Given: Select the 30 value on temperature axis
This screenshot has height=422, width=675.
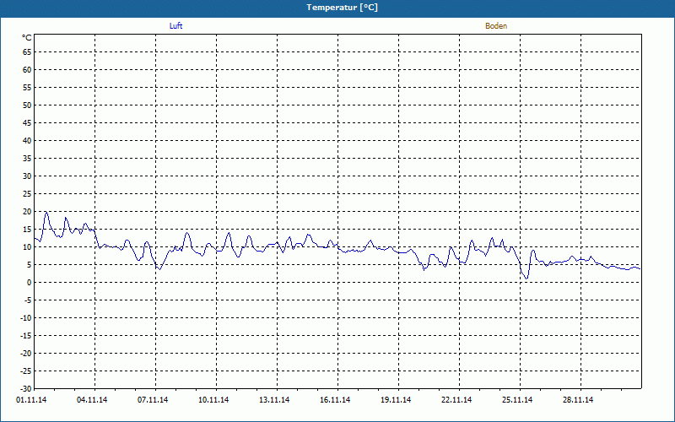Looking at the screenshot, I should tap(27, 176).
